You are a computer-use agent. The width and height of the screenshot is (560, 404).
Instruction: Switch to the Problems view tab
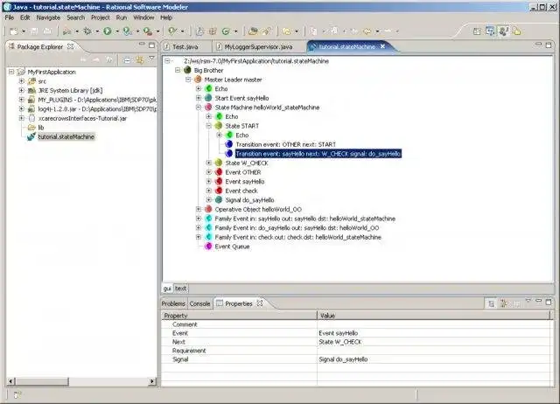(173, 303)
